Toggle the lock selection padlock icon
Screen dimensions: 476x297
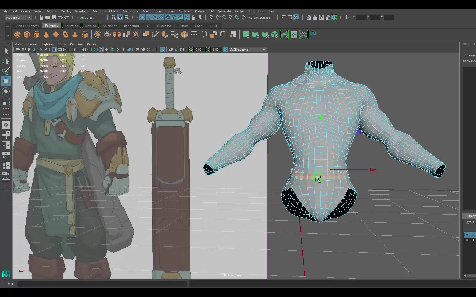click(193, 17)
